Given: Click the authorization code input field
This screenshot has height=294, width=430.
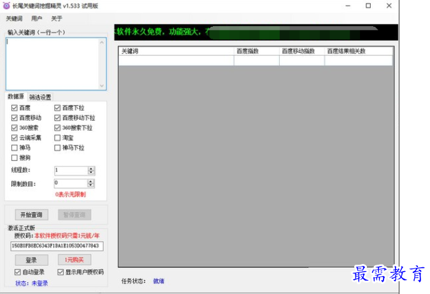Looking at the screenshot, I should [57, 246].
